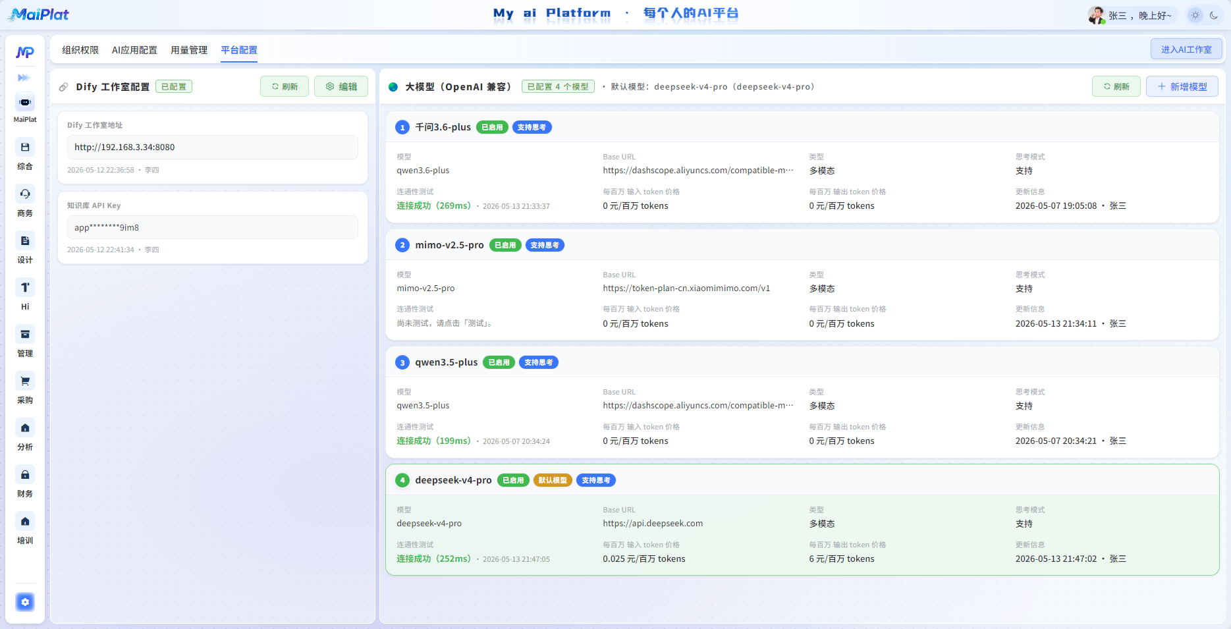Viewport: 1231px width, 629px height.
Task: Click 连接成功 (199ms) status
Action: tap(433, 441)
